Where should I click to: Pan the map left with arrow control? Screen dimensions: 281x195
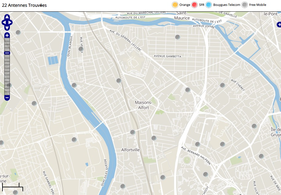pos(4,22)
